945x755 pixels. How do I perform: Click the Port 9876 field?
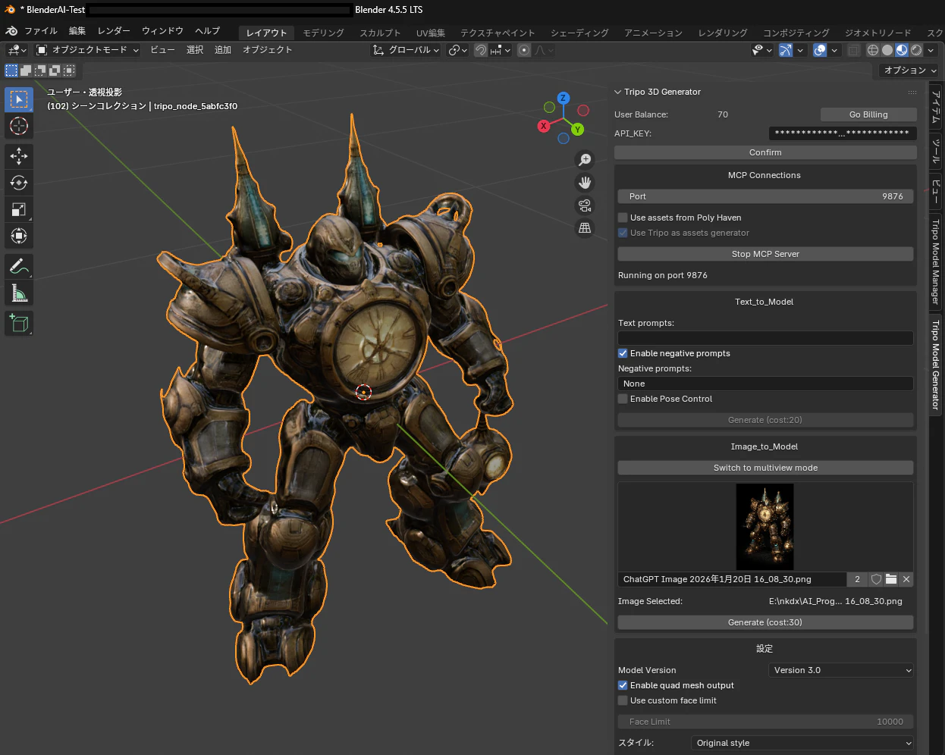[765, 196]
